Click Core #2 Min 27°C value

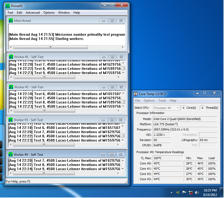(x=189, y=174)
